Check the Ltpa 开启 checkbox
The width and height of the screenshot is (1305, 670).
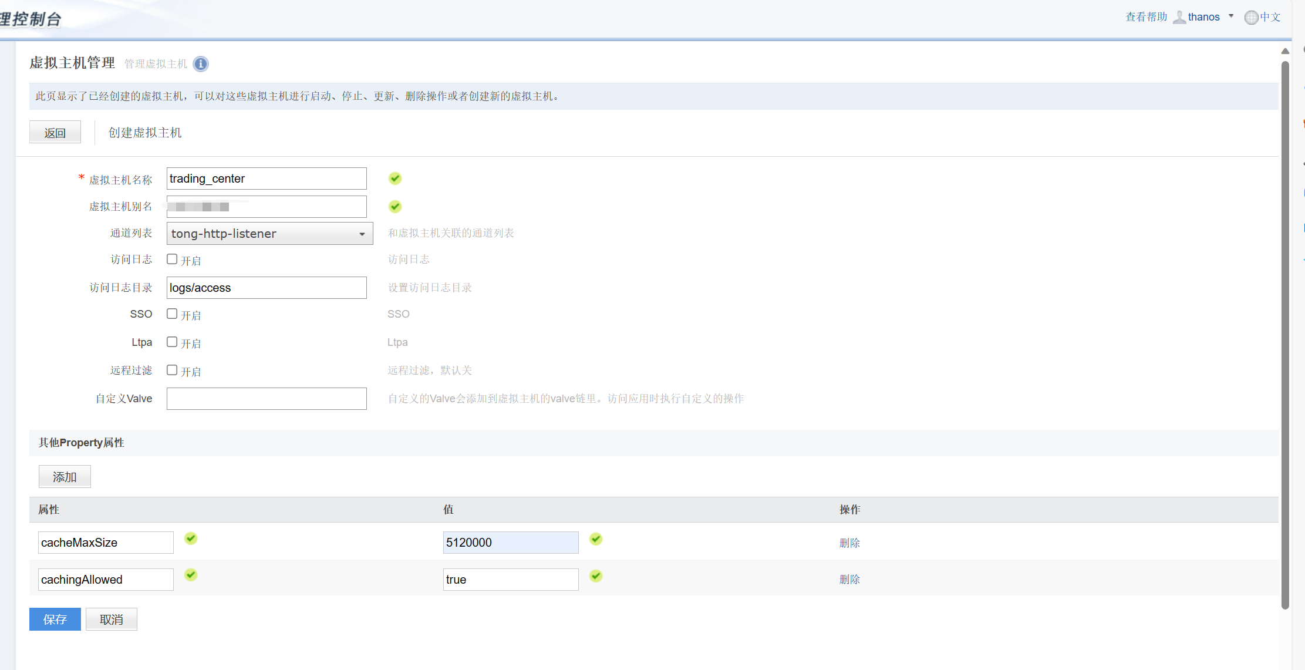172,342
